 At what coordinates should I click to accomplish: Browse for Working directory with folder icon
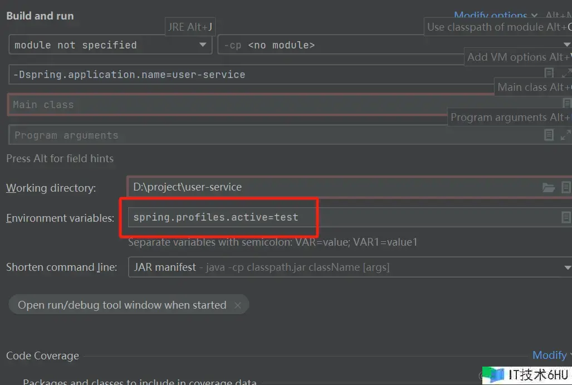tap(549, 188)
